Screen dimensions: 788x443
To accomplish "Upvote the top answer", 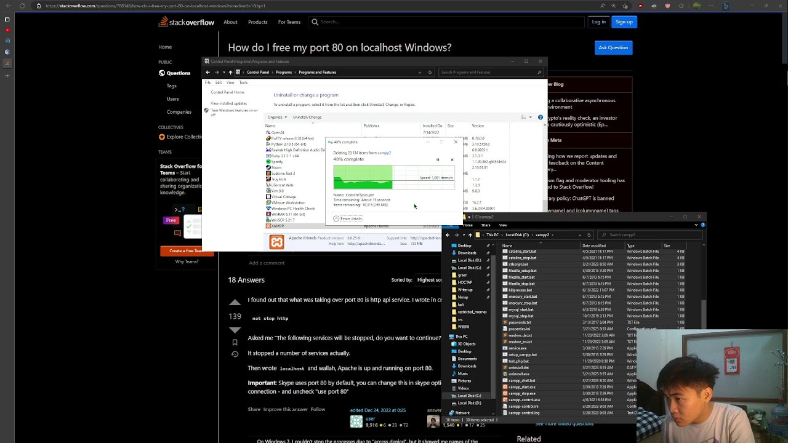I will coord(235,303).
